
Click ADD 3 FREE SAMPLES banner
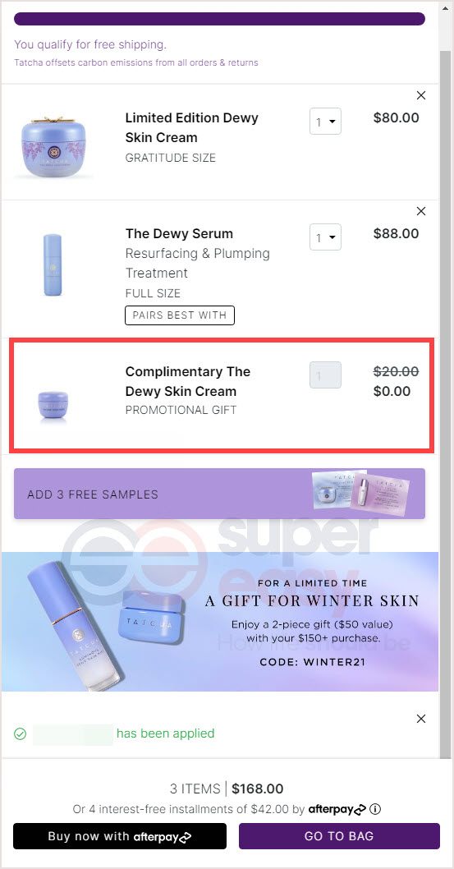219,494
